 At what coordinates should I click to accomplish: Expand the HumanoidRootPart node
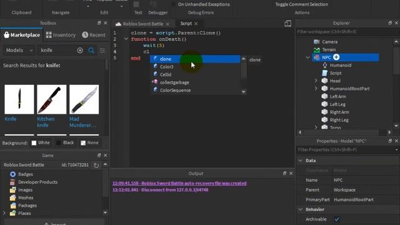click(316, 89)
